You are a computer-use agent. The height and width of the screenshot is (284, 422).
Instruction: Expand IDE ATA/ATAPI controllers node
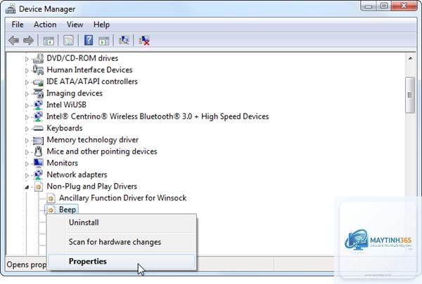click(x=27, y=82)
